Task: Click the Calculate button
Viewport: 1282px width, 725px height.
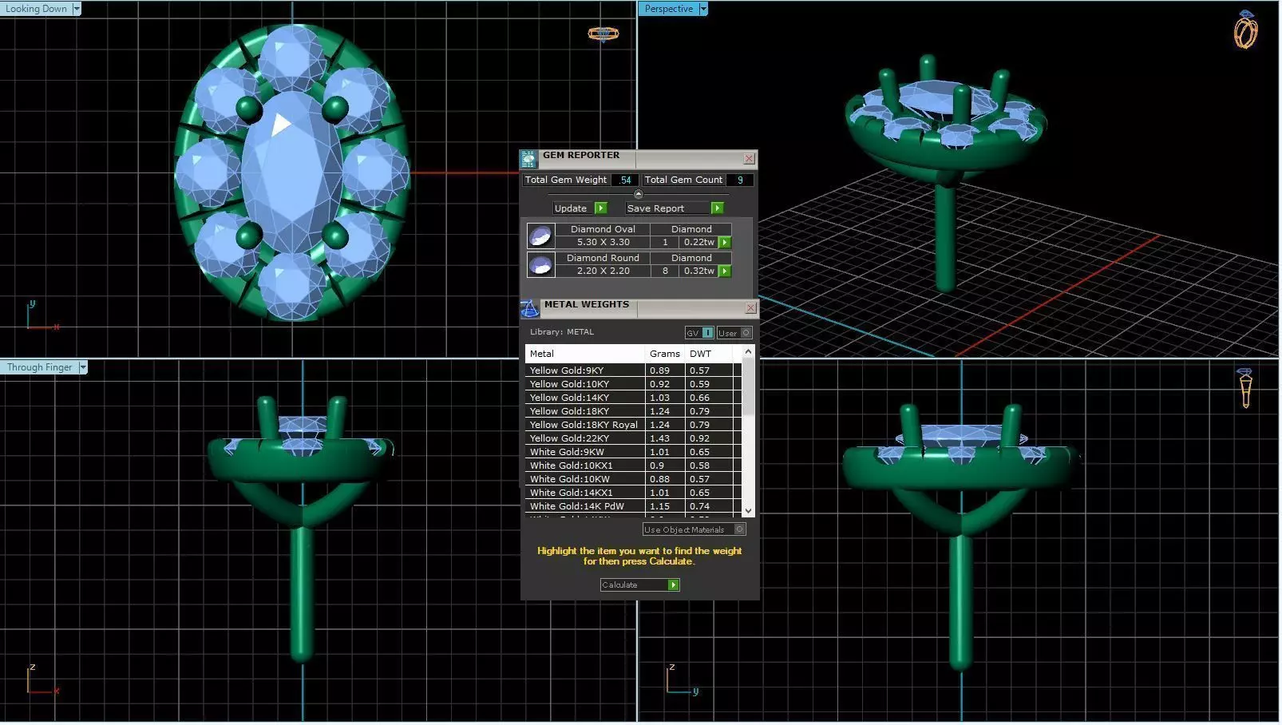Action: click(639, 585)
